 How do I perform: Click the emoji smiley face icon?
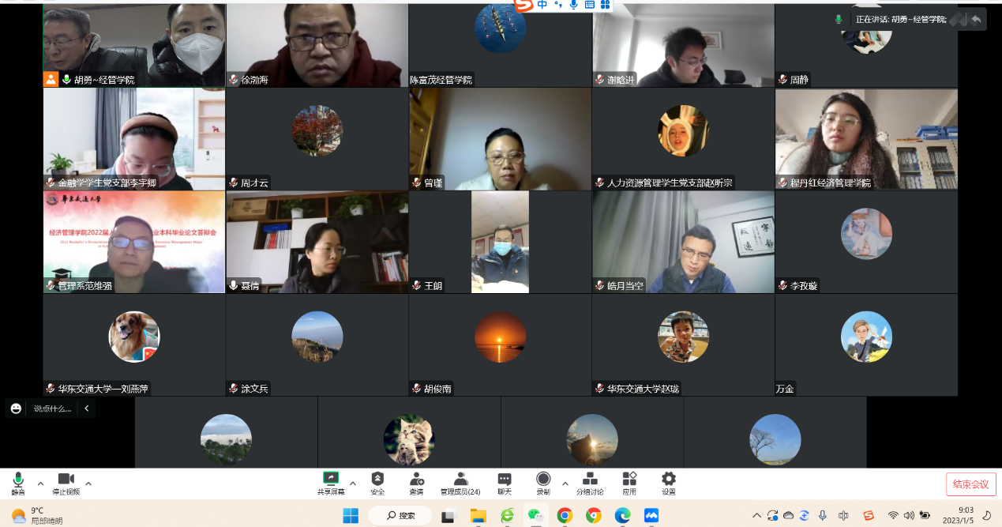(17, 408)
